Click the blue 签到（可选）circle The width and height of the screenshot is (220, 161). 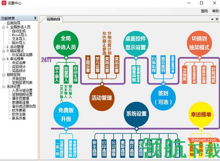coord(163,98)
